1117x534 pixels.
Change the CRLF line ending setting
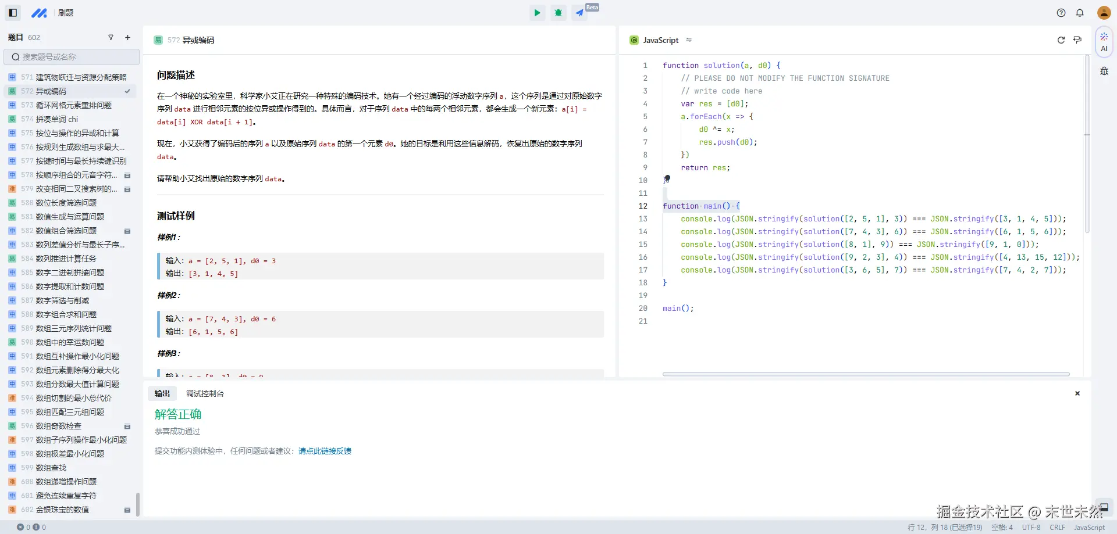pos(1057,528)
